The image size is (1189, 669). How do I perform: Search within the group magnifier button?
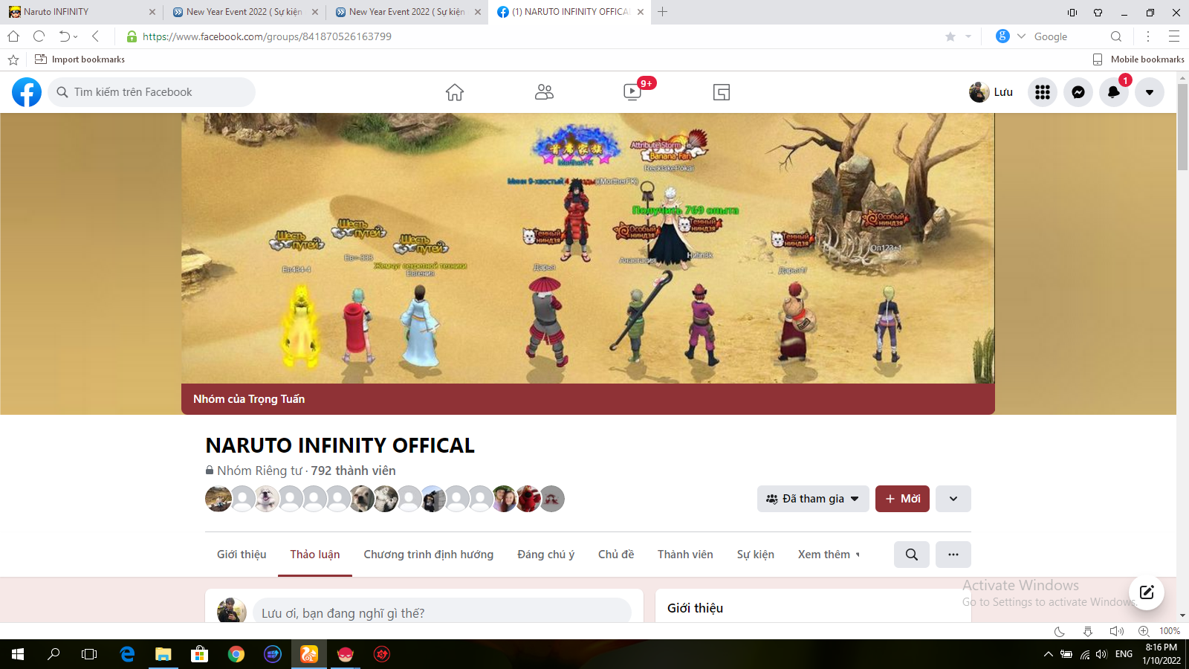click(x=912, y=555)
